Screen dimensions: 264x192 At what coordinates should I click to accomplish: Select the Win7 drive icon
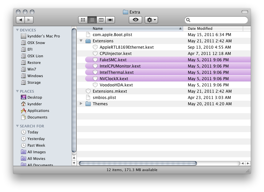24,69
